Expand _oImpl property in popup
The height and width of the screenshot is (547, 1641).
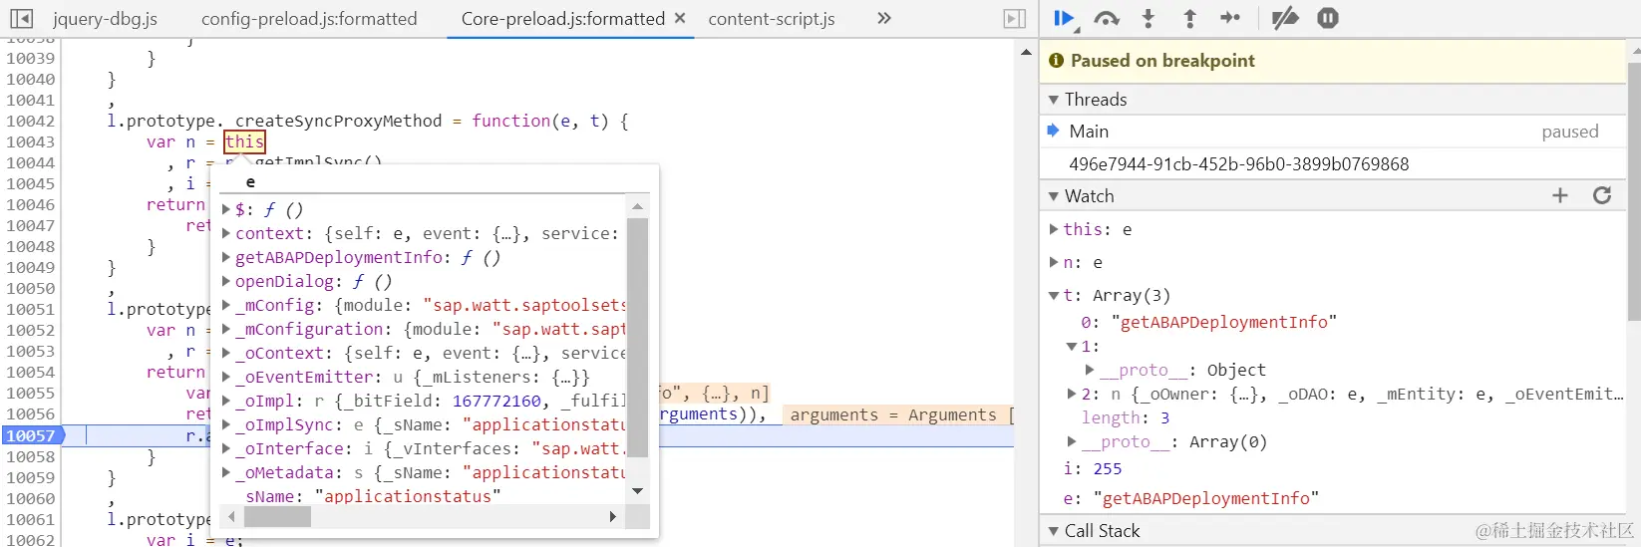click(x=226, y=401)
